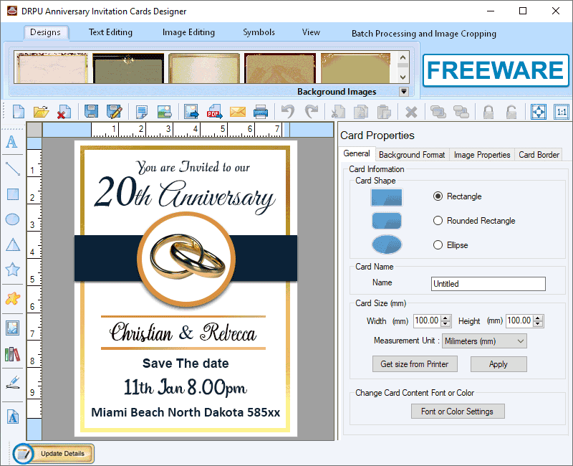Click the Font or Color Settings button
The width and height of the screenshot is (573, 466).
(x=458, y=411)
